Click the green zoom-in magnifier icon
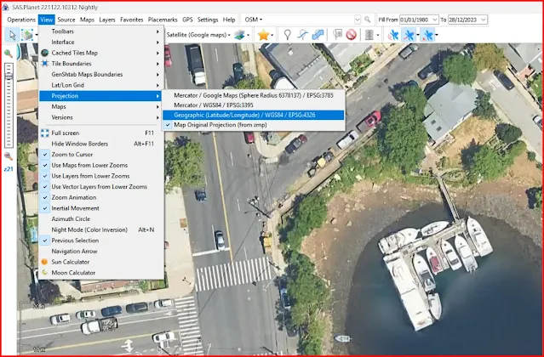 pyautogui.click(x=9, y=54)
